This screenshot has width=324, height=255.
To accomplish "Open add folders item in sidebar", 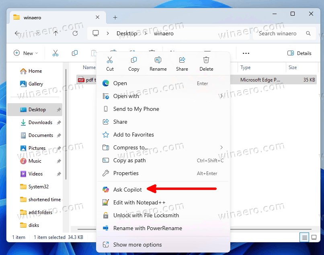I will tap(35, 212).
